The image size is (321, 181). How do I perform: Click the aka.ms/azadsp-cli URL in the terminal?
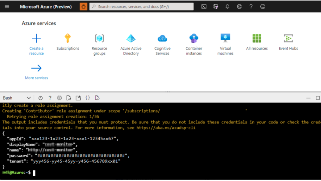(x=166, y=127)
